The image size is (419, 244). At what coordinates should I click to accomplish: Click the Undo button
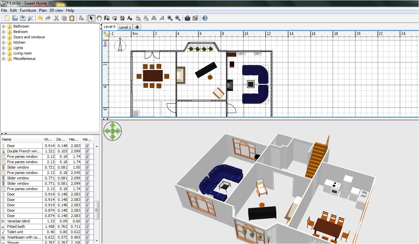pos(40,18)
